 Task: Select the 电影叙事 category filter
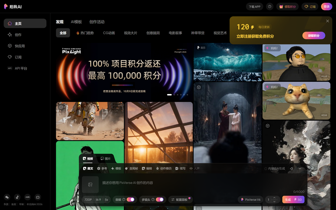(175, 33)
